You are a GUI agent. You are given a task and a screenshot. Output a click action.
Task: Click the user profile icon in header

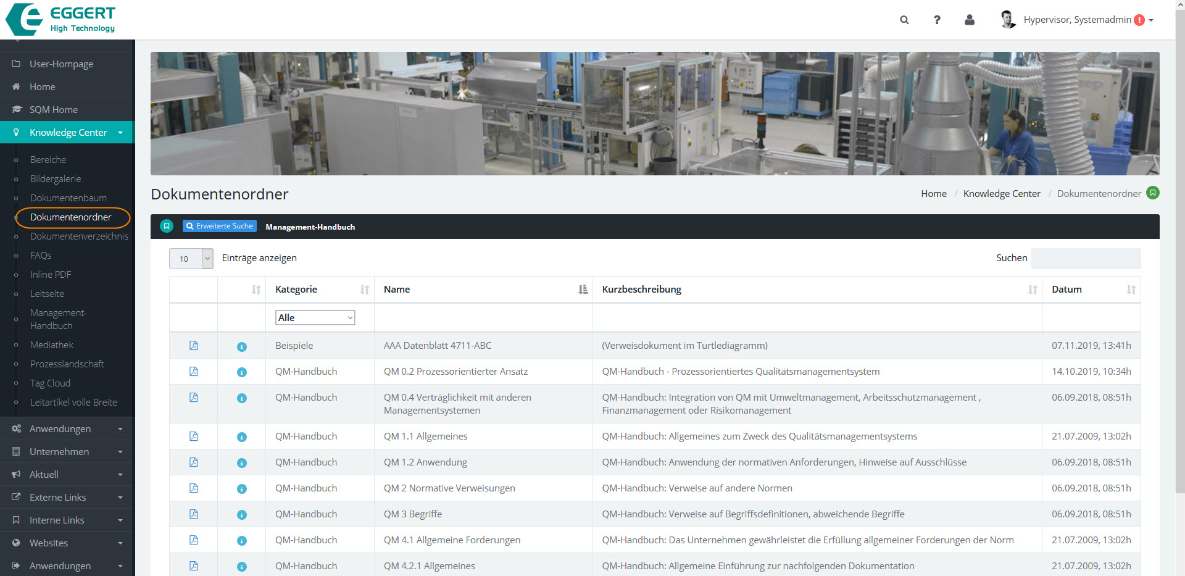pyautogui.click(x=970, y=20)
